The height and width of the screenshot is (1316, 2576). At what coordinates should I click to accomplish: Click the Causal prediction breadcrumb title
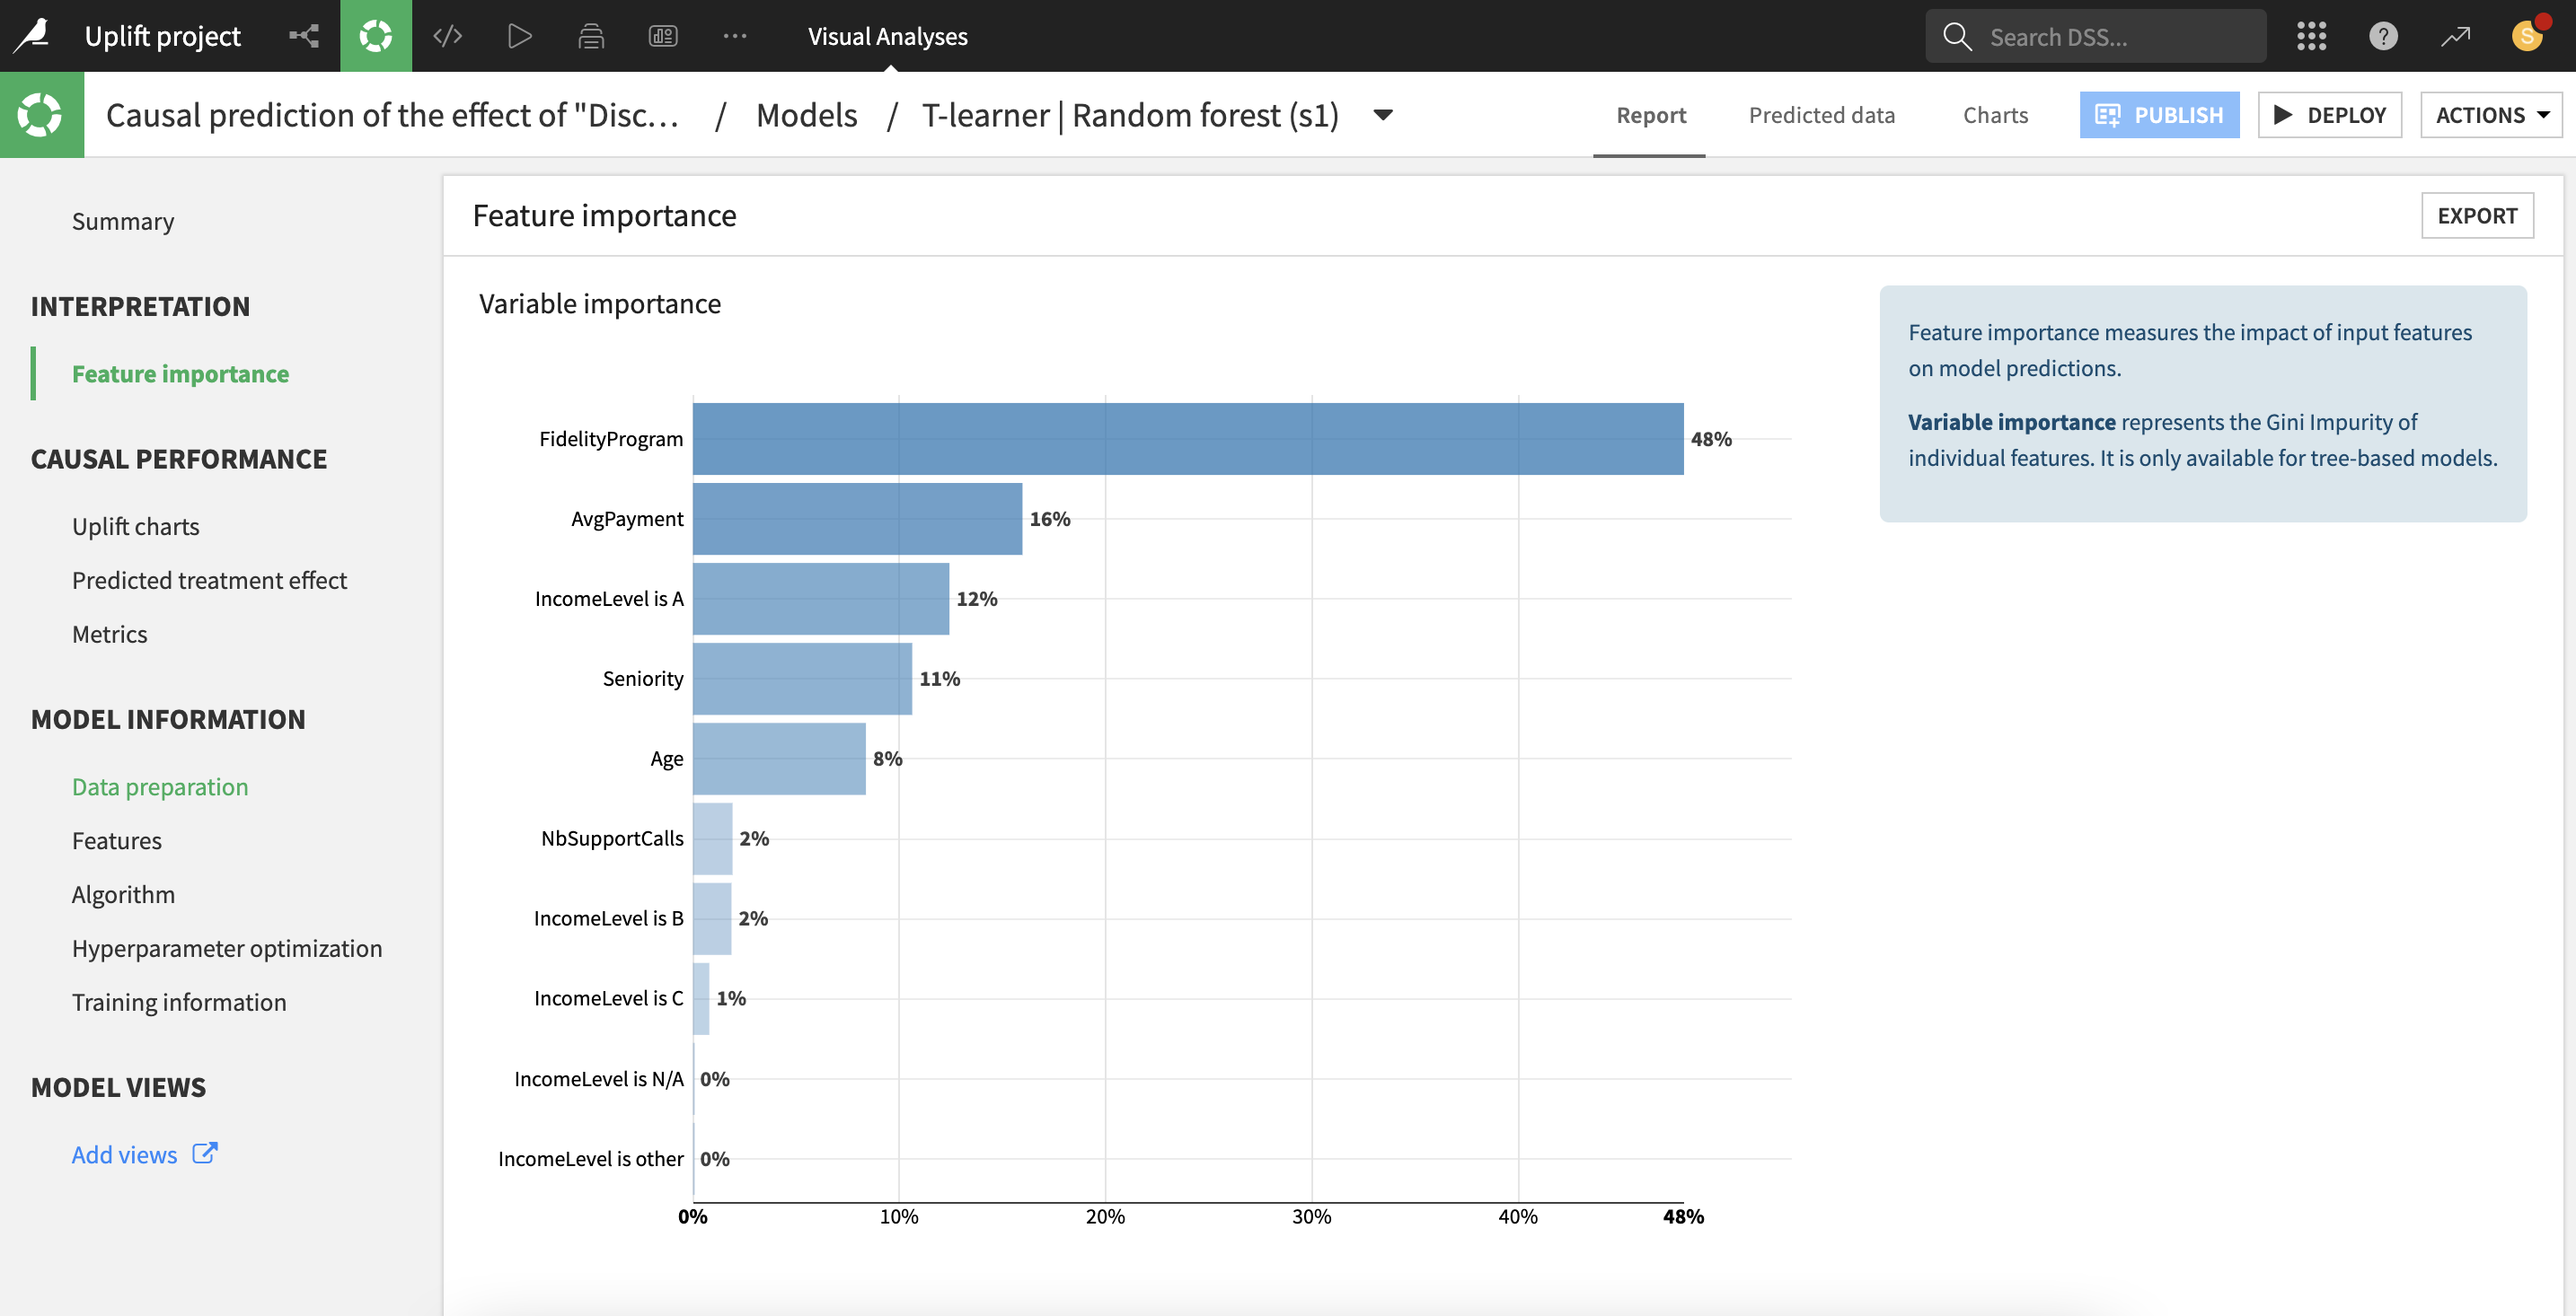(393, 115)
